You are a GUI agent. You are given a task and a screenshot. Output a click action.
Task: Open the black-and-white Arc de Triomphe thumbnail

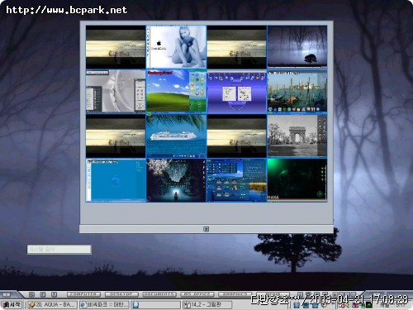coord(297,136)
